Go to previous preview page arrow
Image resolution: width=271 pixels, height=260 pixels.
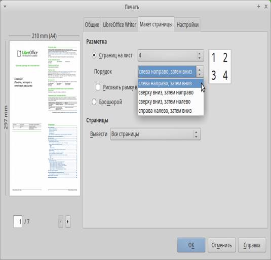[x=61, y=221]
